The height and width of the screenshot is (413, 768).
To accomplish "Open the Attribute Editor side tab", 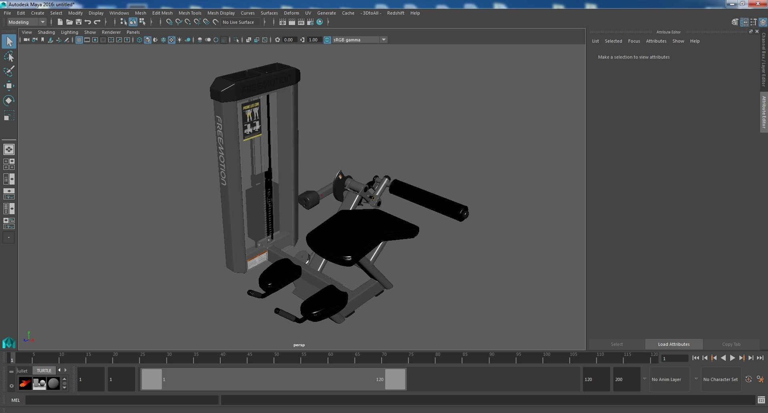I will point(764,112).
